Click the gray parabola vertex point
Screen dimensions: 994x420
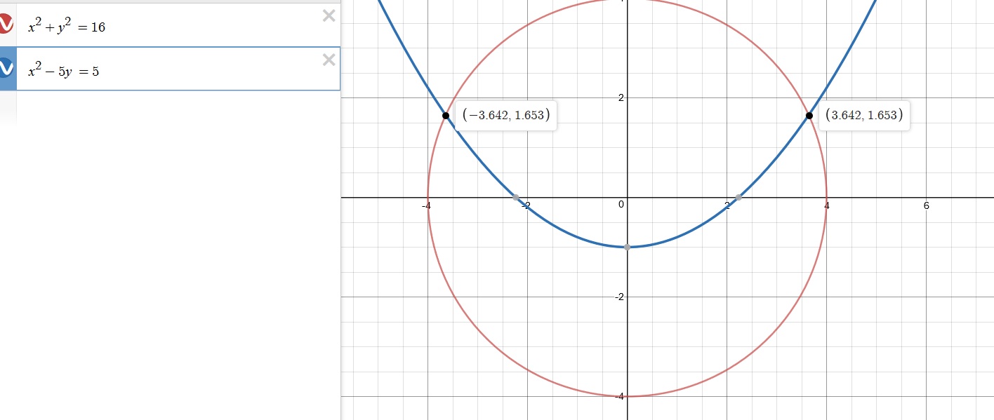(627, 247)
